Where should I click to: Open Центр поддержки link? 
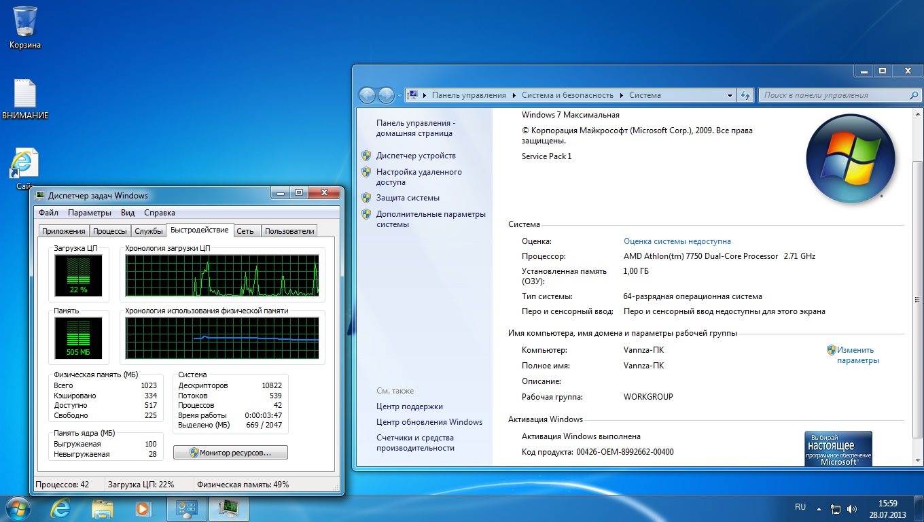(x=410, y=406)
